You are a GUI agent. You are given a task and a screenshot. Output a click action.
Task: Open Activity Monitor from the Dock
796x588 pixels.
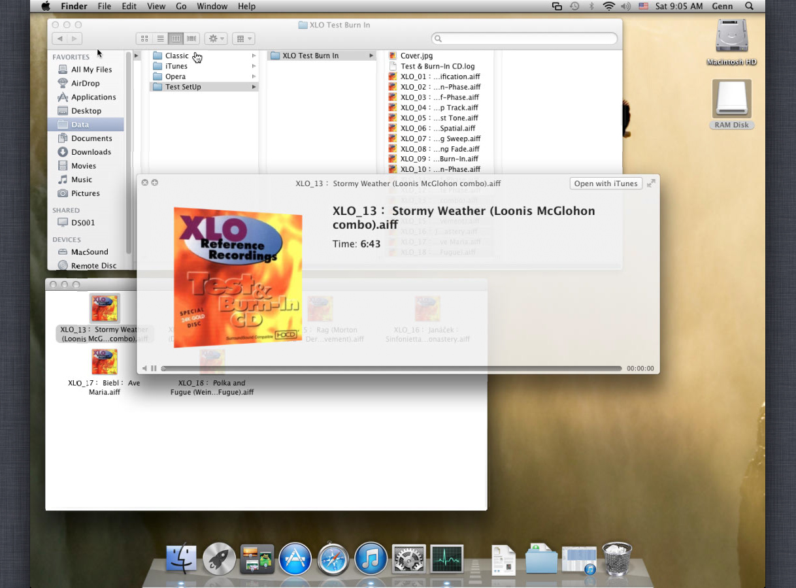pyautogui.click(x=447, y=559)
